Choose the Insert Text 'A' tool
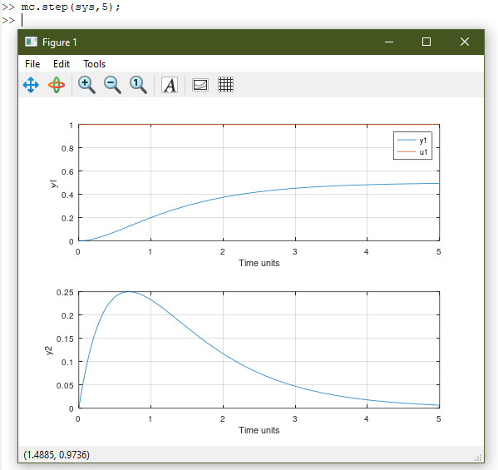This screenshot has height=470, width=498. [170, 85]
